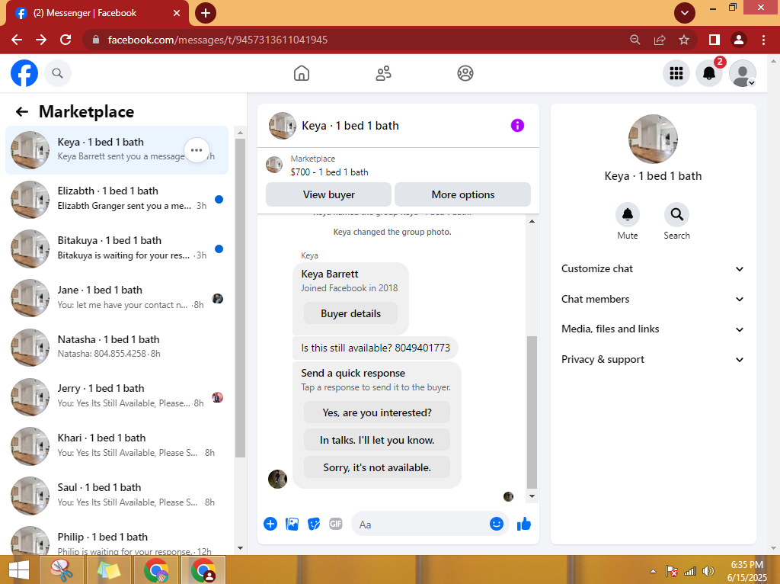Send quick reply 'Sorry, it's not available.'
This screenshot has width=780, height=584.
click(377, 467)
